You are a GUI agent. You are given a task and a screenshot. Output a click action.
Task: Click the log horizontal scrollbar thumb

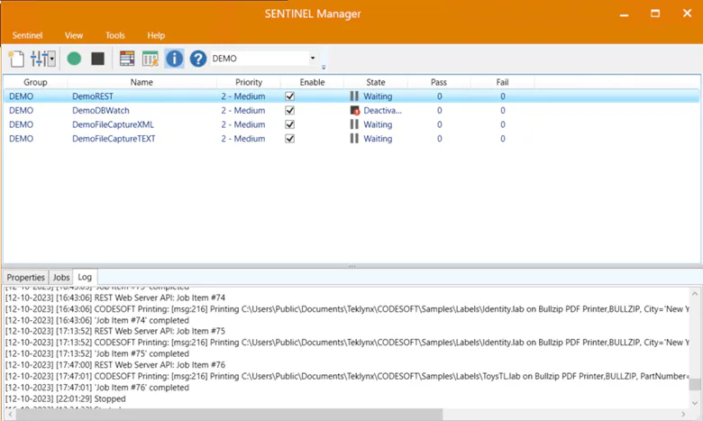click(230, 415)
